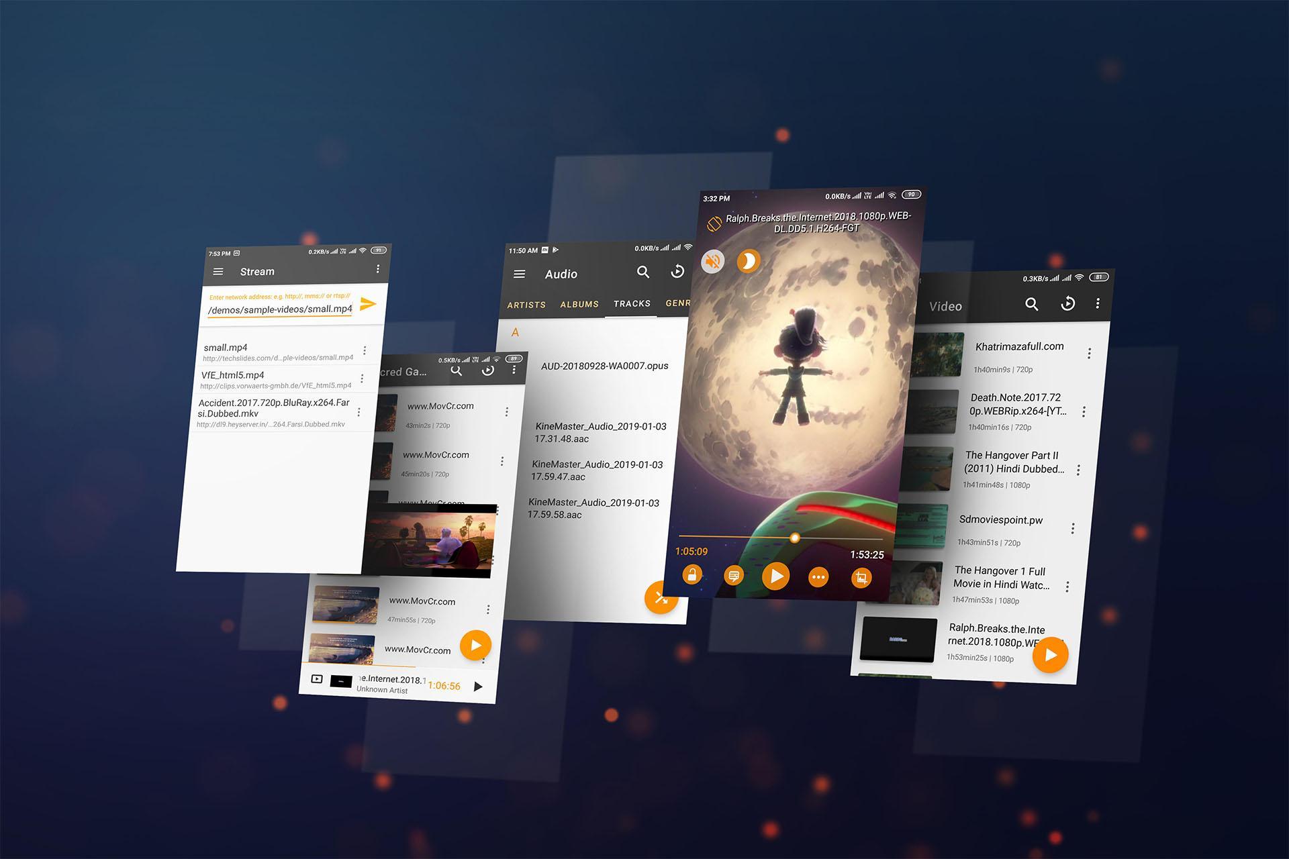Tap orange play floating button in MovCr list
1289x859 pixels.
(476, 646)
